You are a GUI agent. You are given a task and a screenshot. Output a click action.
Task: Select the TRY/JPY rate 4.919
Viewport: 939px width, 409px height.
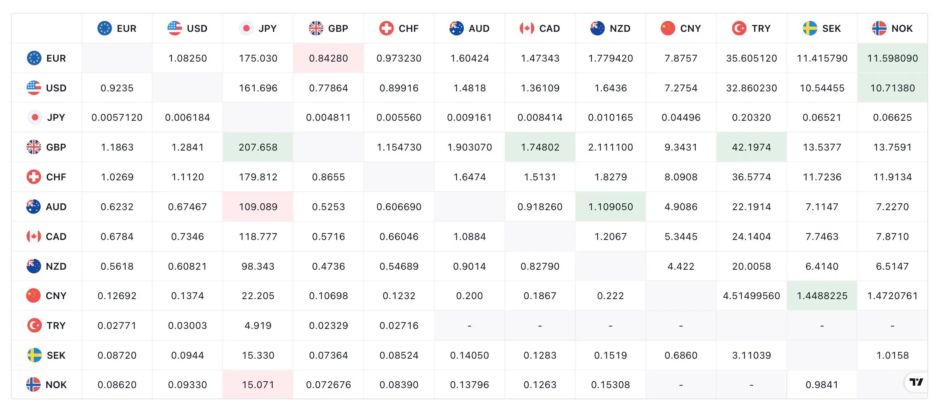[x=258, y=325]
